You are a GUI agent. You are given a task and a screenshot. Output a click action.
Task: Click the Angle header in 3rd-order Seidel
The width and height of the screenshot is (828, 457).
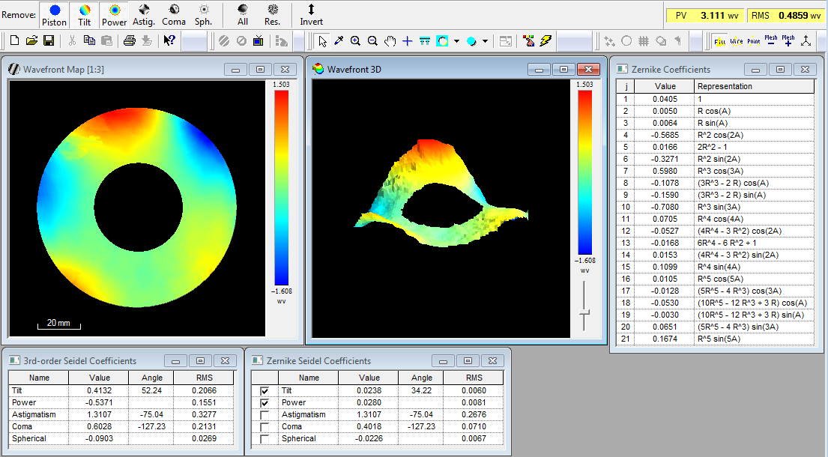151,378
